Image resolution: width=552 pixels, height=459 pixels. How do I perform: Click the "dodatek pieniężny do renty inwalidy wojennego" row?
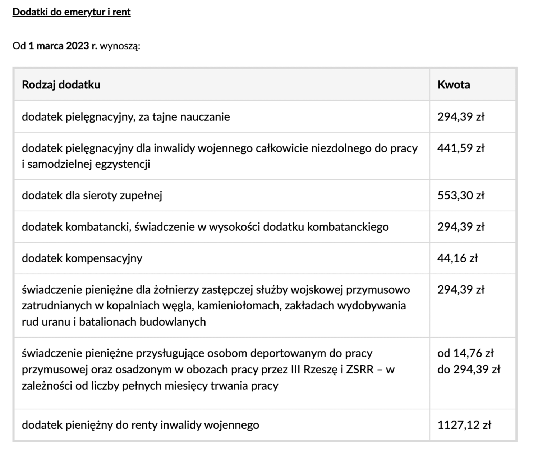pyautogui.click(x=141, y=425)
